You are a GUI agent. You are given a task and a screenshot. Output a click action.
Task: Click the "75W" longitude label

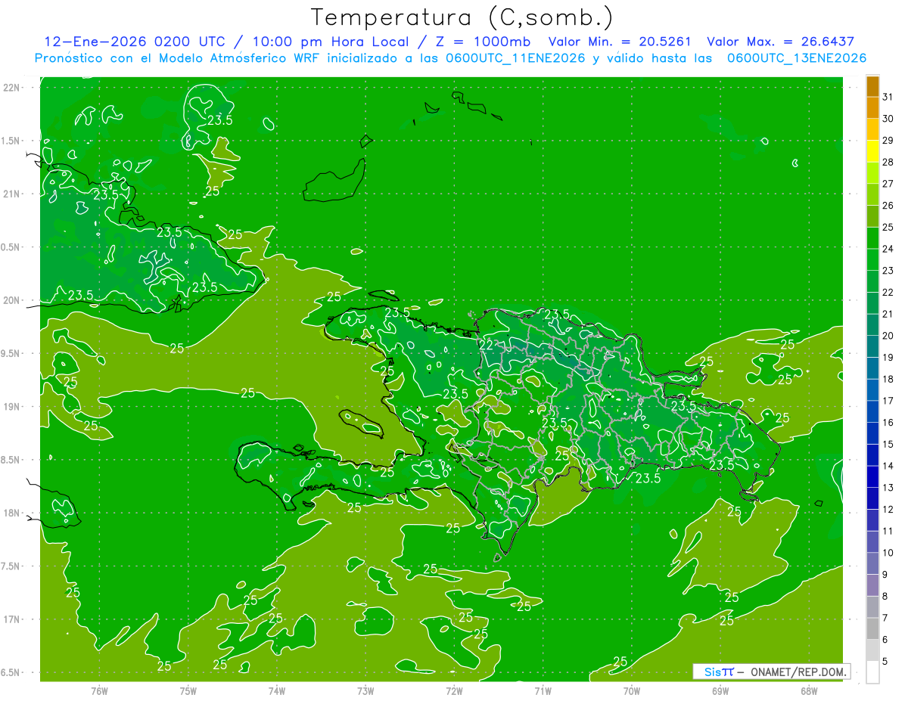click(x=188, y=690)
